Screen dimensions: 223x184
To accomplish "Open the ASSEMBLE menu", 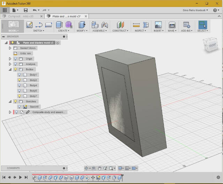I will click(100, 31).
